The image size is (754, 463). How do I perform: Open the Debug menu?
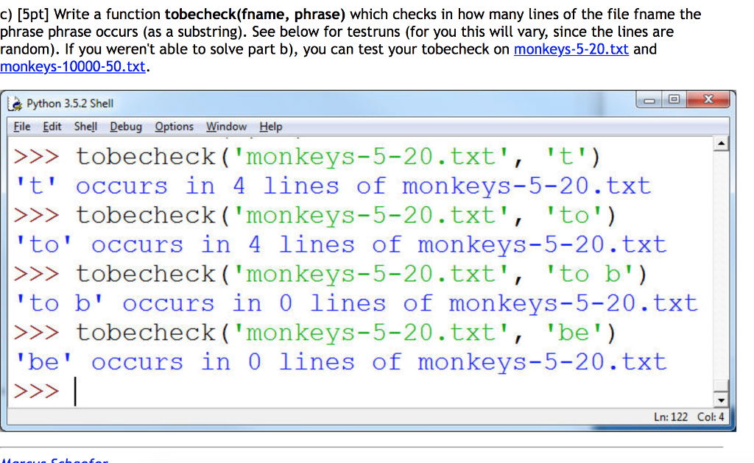pos(125,127)
